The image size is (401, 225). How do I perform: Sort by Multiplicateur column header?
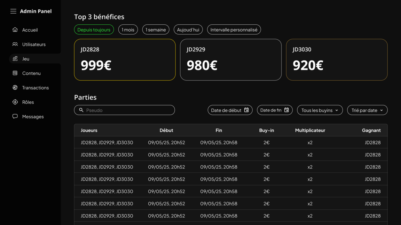[x=310, y=130]
